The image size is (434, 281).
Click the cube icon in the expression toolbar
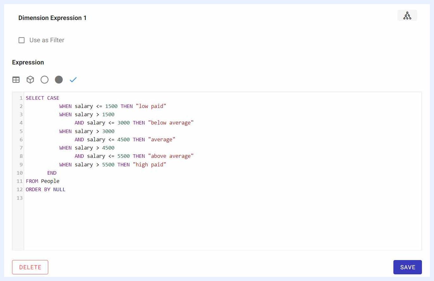coord(30,80)
